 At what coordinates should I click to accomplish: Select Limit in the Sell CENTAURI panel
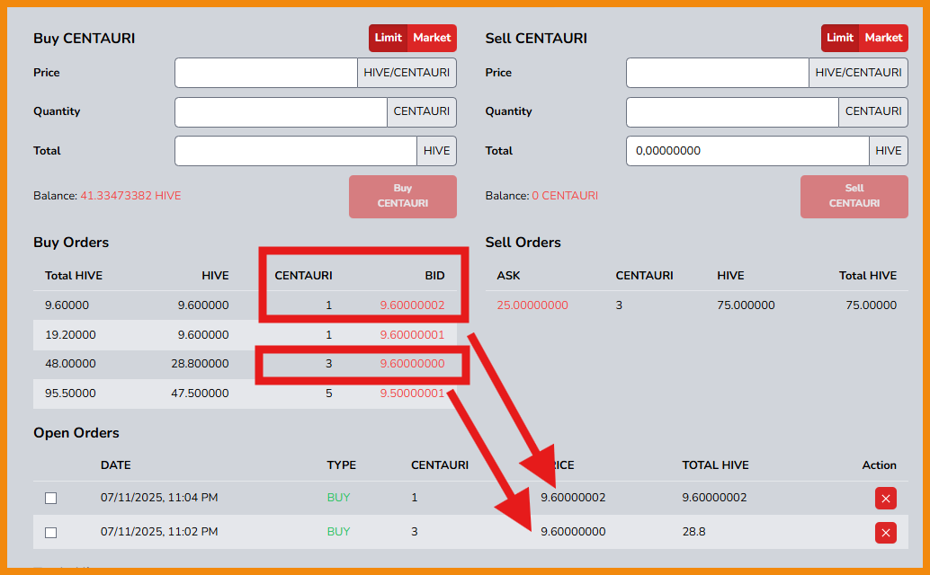[x=840, y=38]
